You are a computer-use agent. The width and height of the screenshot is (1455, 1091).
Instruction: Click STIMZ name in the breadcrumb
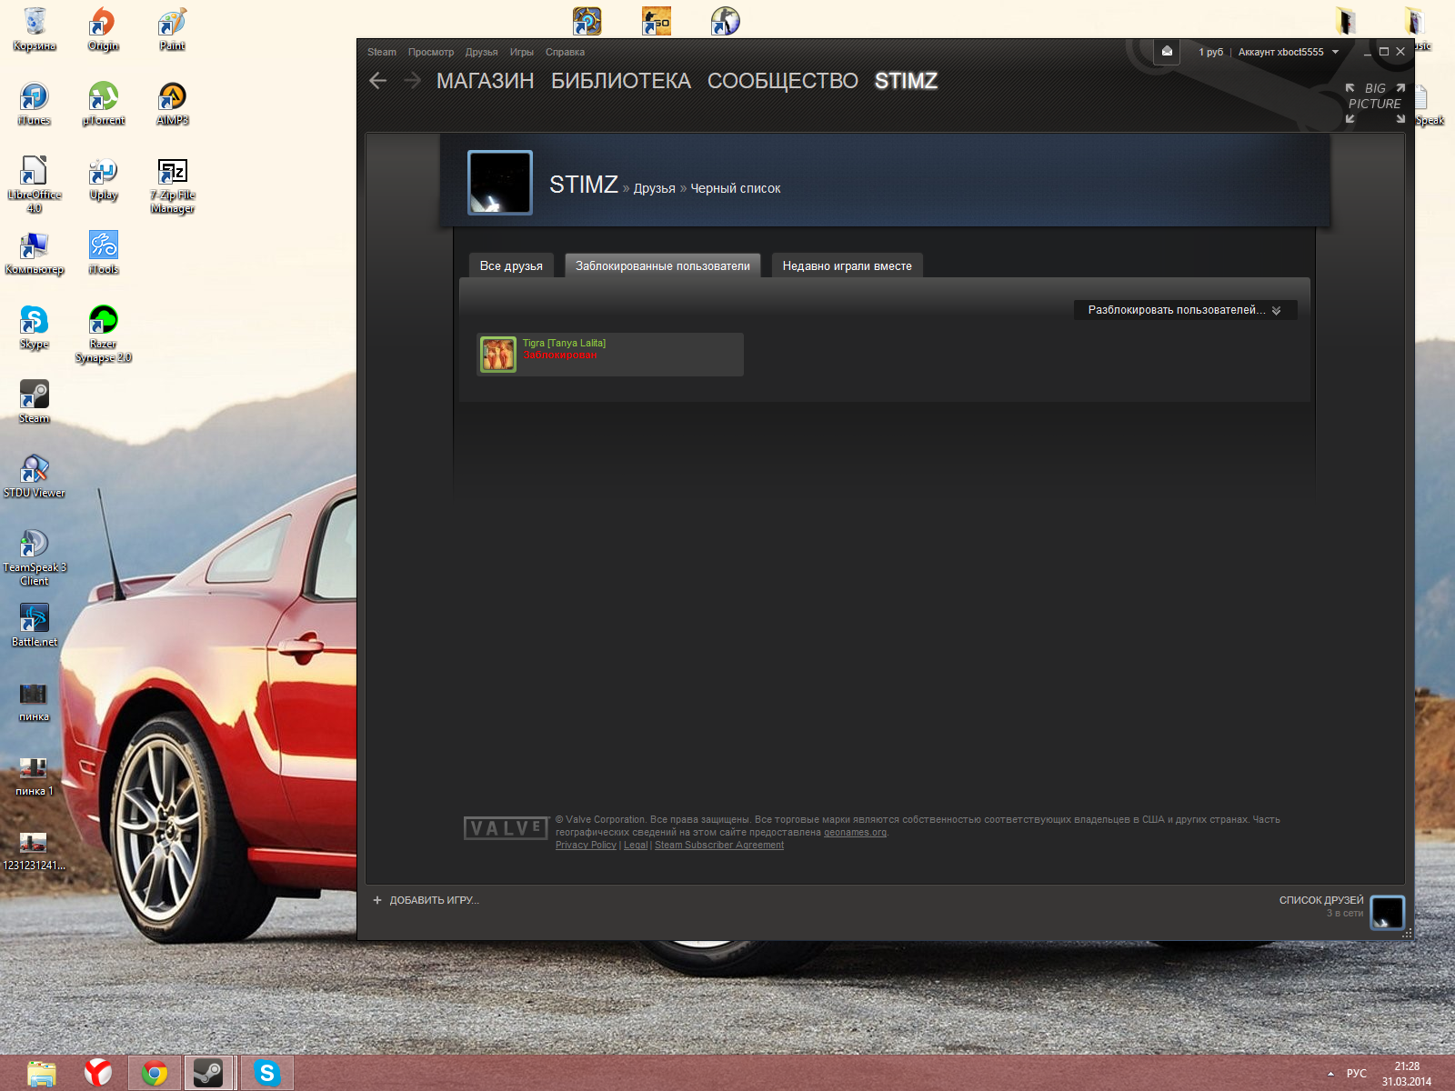584,185
